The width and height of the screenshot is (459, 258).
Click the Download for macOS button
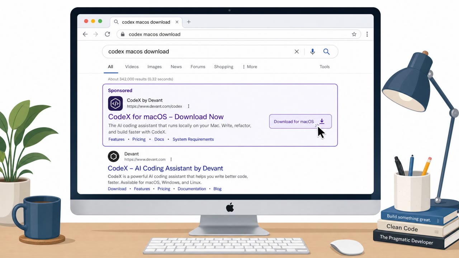coord(301,121)
